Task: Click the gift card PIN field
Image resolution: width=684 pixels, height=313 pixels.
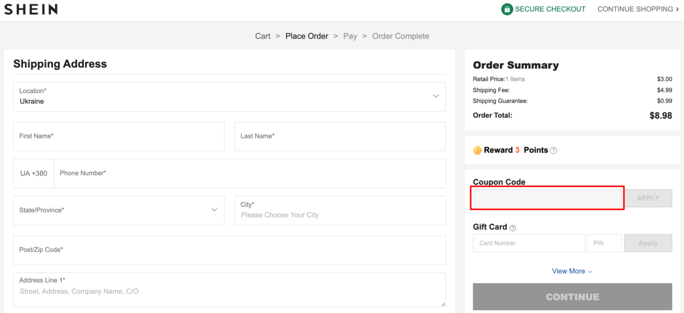Action: coord(604,243)
